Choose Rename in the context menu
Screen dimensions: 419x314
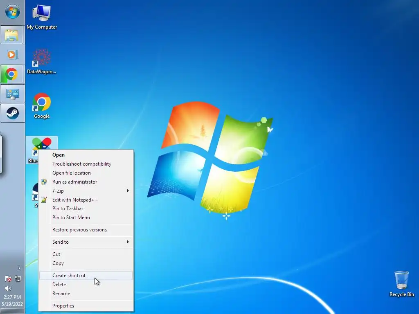(x=86, y=294)
